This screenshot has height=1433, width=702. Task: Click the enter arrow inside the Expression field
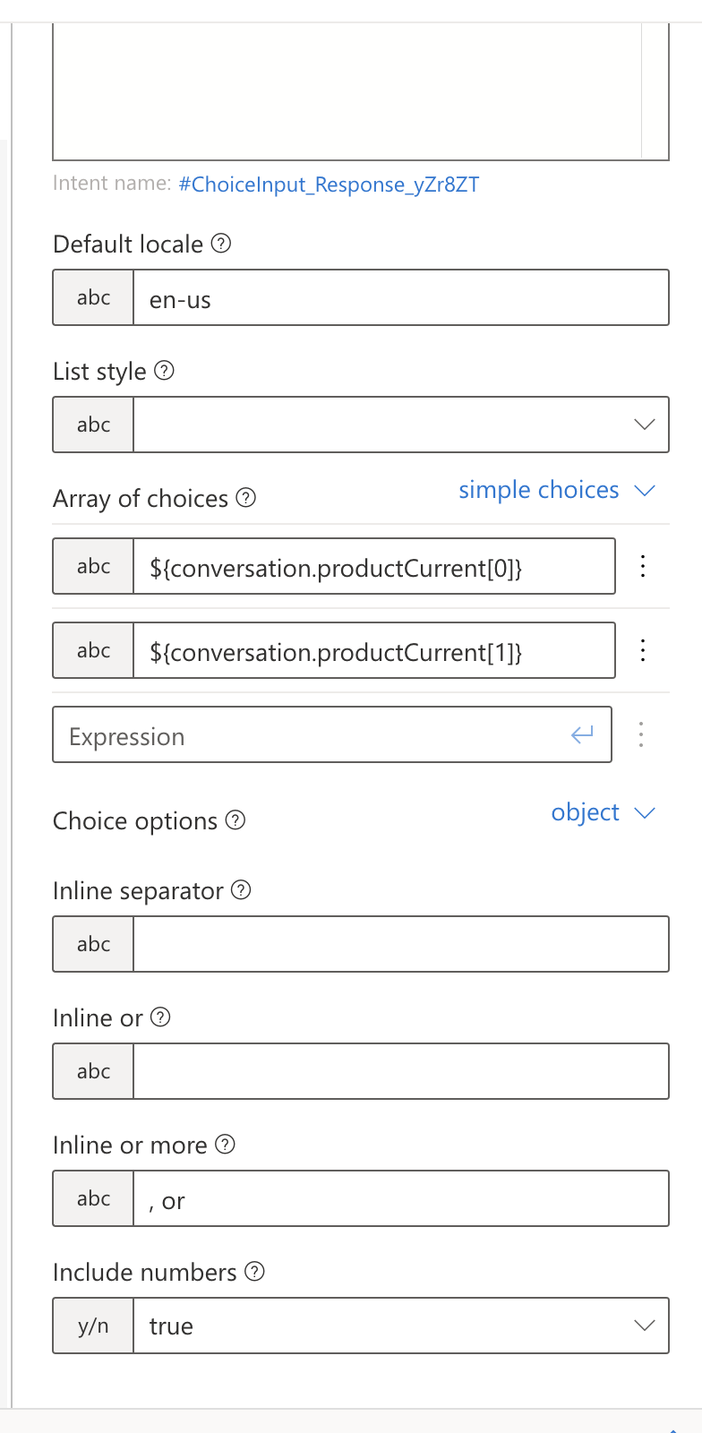(x=582, y=734)
